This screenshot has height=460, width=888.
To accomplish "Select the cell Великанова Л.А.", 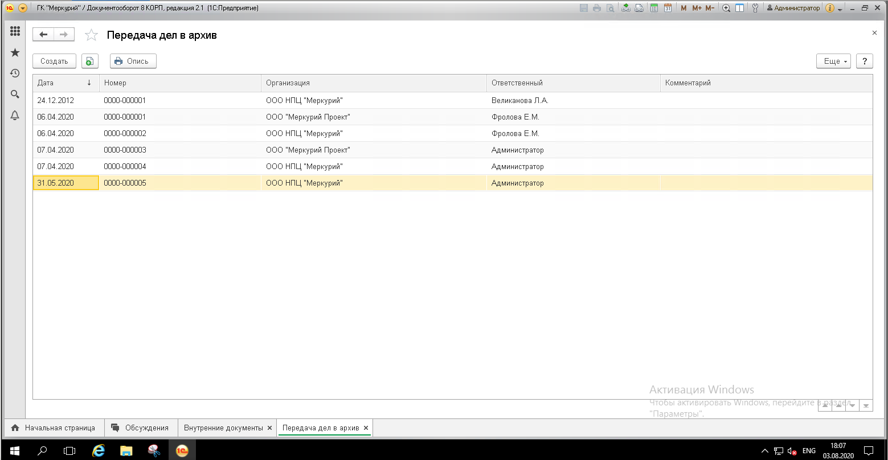I will (x=574, y=100).
